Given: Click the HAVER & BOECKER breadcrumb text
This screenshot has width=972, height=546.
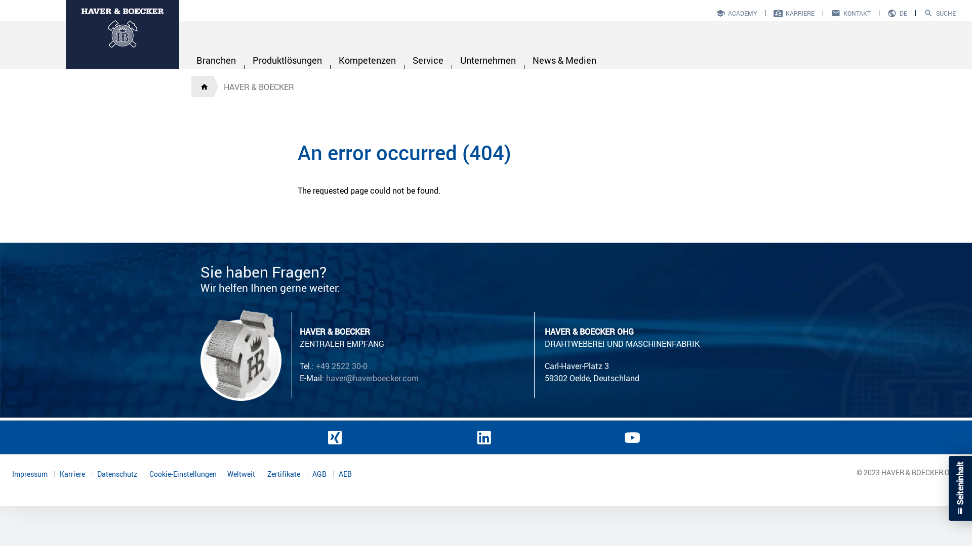Looking at the screenshot, I should [x=259, y=87].
